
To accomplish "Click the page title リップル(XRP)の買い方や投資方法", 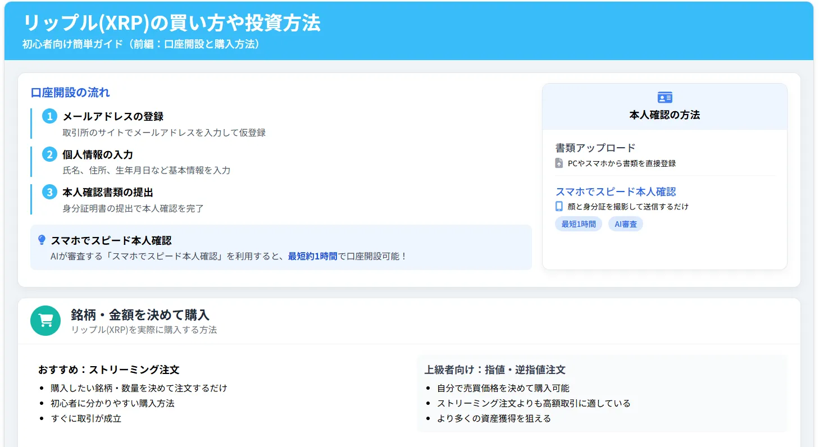I will tap(171, 24).
